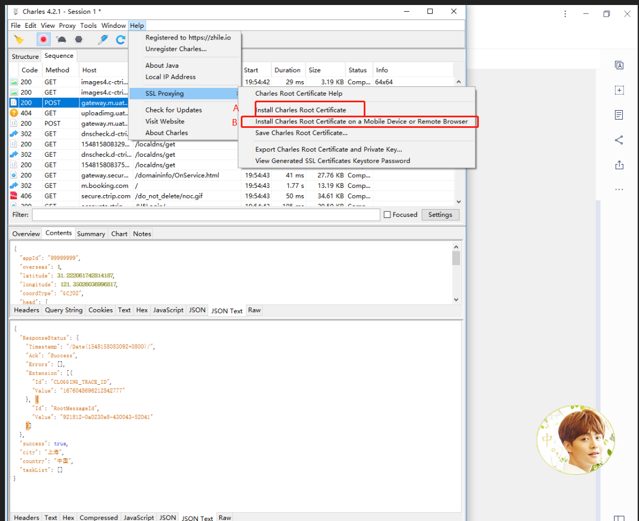Click request body scrollbar down arrow
This screenshot has width=639, height=521.
(x=456, y=299)
